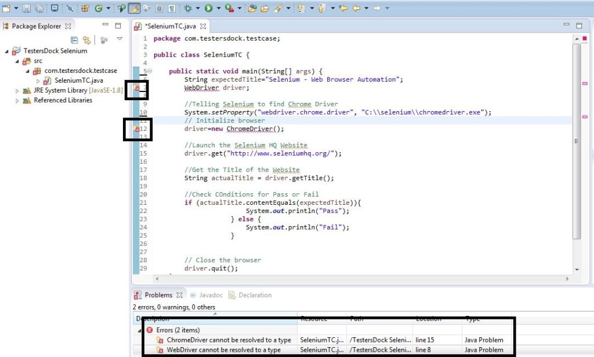Select SeleniumTC.java in the Package Explorer

(78, 80)
